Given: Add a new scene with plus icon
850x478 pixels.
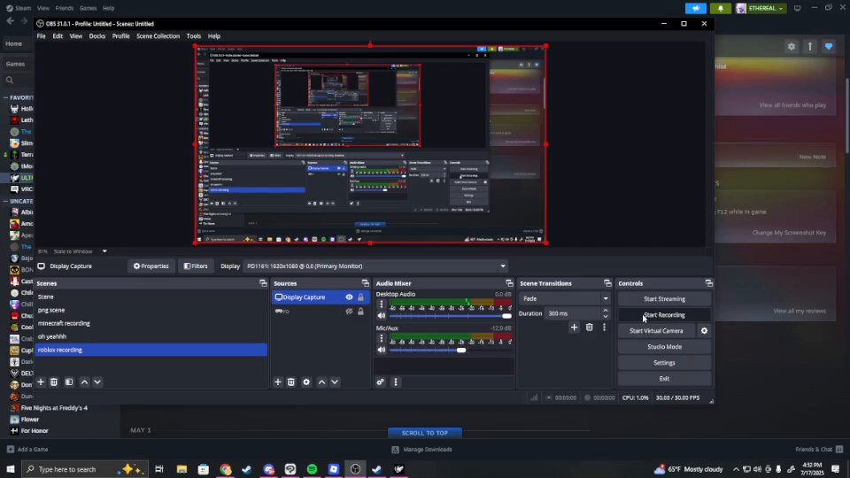Looking at the screenshot, I should pos(41,382).
